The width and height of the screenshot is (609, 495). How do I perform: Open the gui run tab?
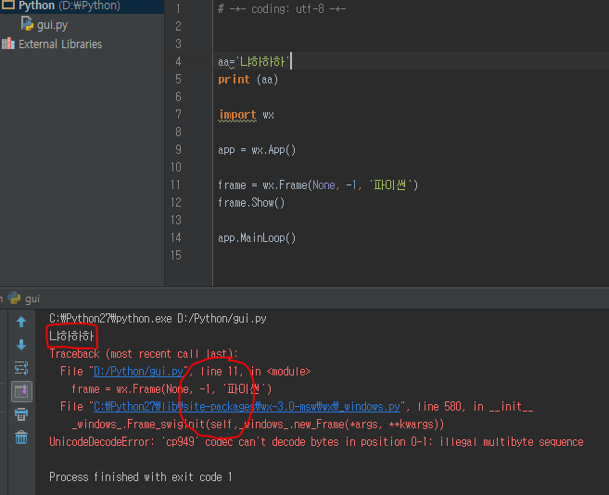pyautogui.click(x=25, y=298)
